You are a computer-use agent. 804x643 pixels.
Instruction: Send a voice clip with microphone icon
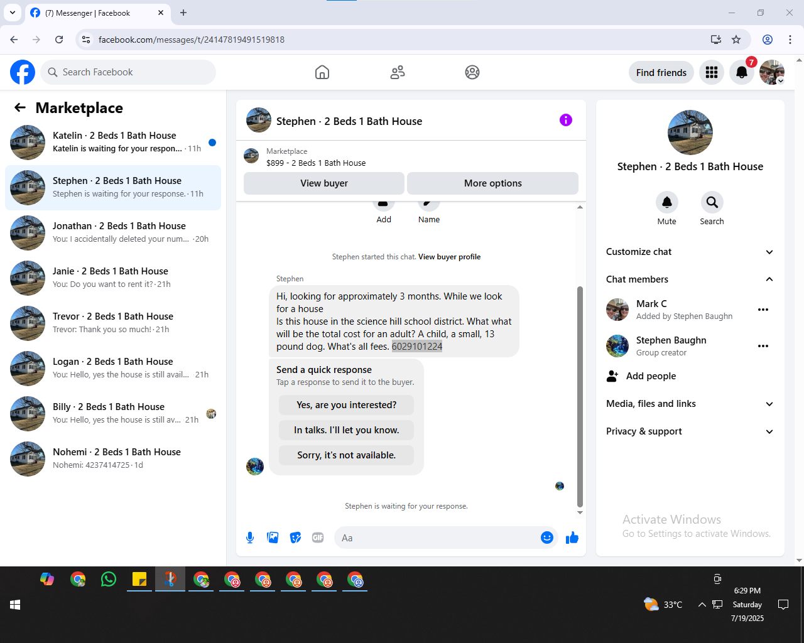pyautogui.click(x=250, y=538)
